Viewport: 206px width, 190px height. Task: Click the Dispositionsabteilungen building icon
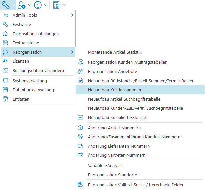click(x=5, y=34)
